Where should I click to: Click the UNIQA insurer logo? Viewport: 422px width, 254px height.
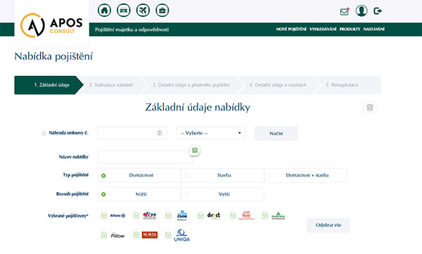182,235
